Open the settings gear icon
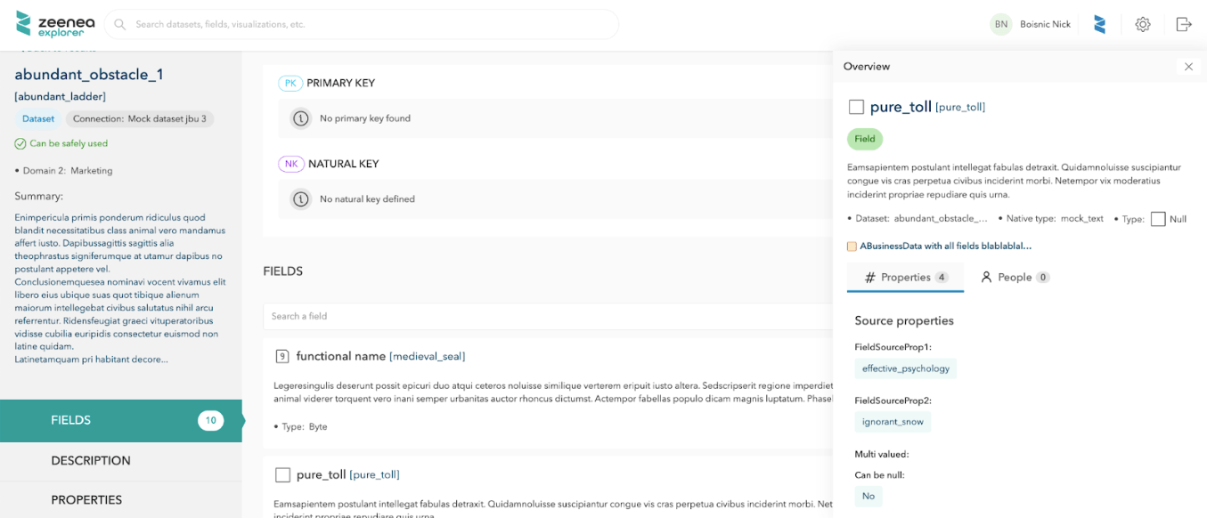The image size is (1207, 518). (x=1143, y=24)
